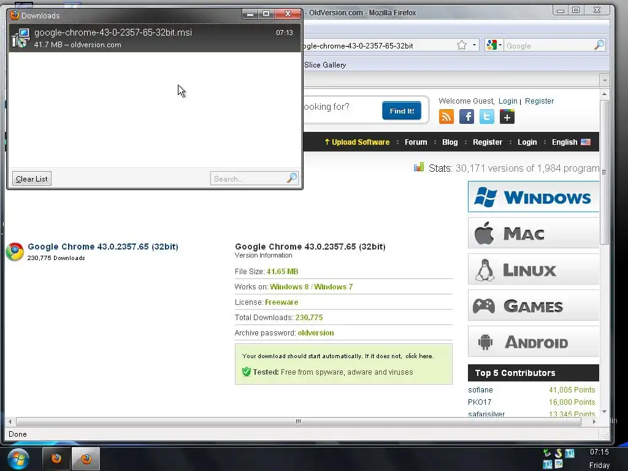Click the Google Chrome logo icon
The image size is (628, 471).
pyautogui.click(x=15, y=251)
